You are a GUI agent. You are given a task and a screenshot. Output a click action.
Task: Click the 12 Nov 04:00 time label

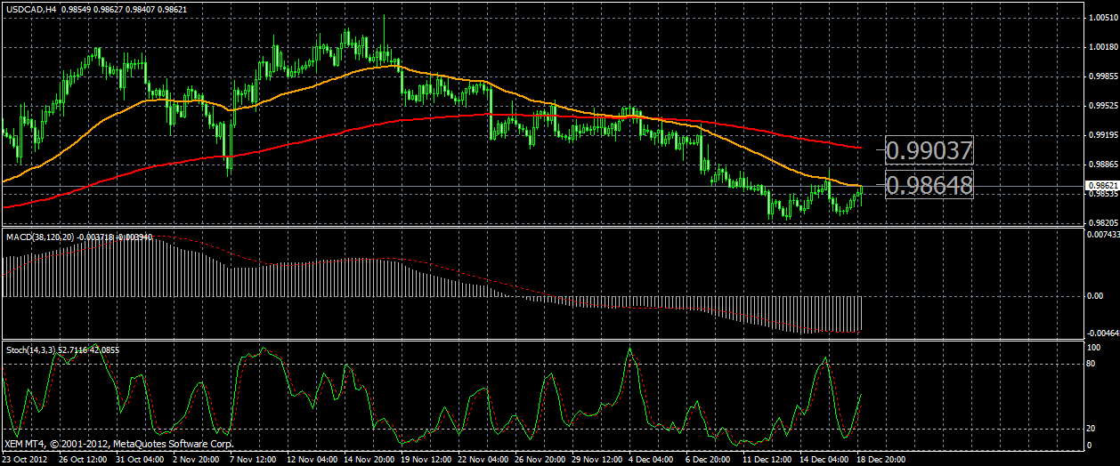(312, 459)
